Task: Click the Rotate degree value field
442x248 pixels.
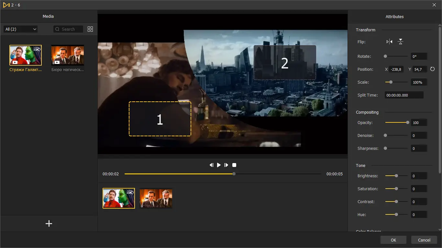Action: pos(419,56)
